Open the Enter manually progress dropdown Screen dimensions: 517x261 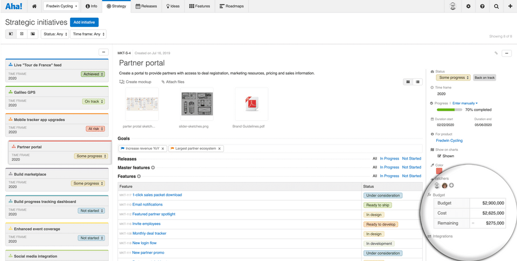(465, 103)
